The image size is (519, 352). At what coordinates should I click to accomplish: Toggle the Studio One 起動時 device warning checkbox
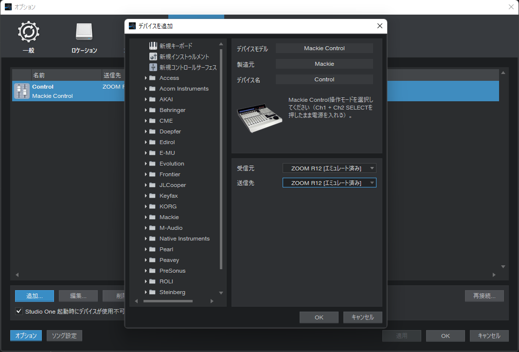pos(19,311)
